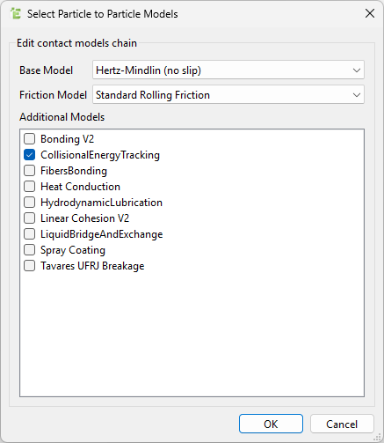Click the Base Model dropdown arrow
This screenshot has height=443, width=384.
[x=357, y=70]
